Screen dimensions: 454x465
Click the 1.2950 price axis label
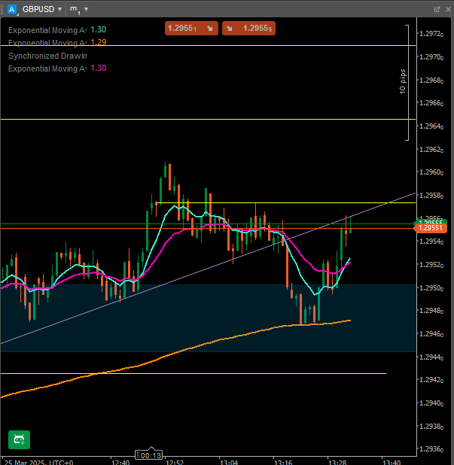point(431,288)
